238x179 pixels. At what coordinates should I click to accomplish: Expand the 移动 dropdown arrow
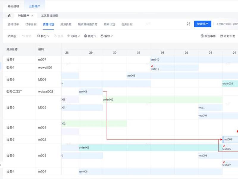(x=79, y=36)
